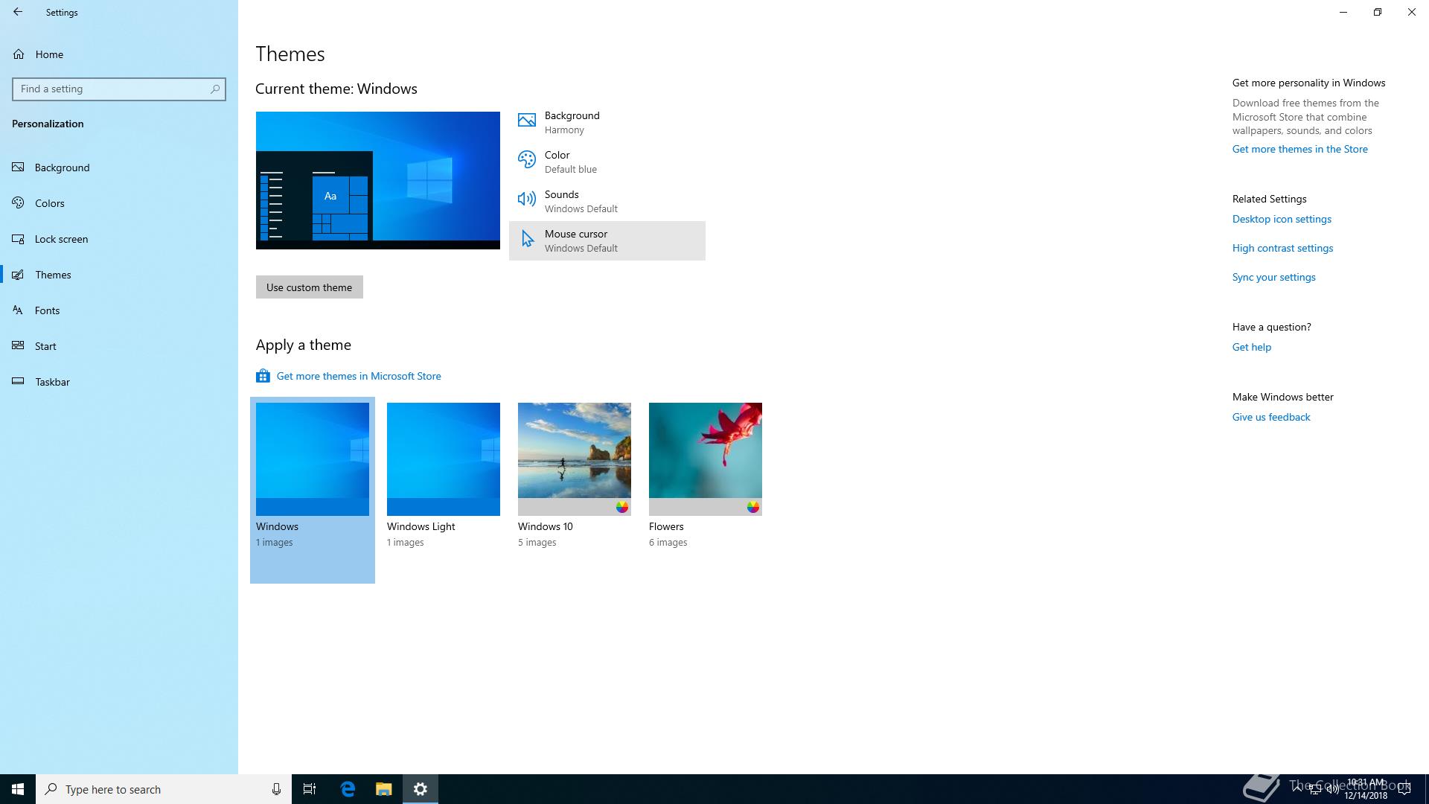The width and height of the screenshot is (1429, 804).
Task: Apply the Windows theme
Action: (x=313, y=490)
